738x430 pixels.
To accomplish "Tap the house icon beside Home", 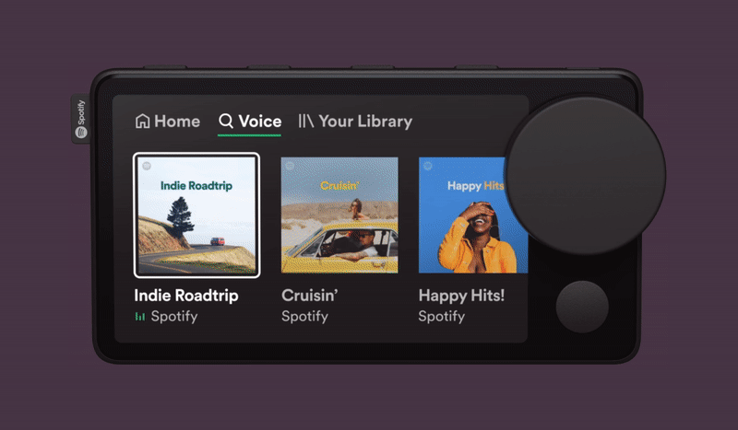I will click(x=143, y=122).
